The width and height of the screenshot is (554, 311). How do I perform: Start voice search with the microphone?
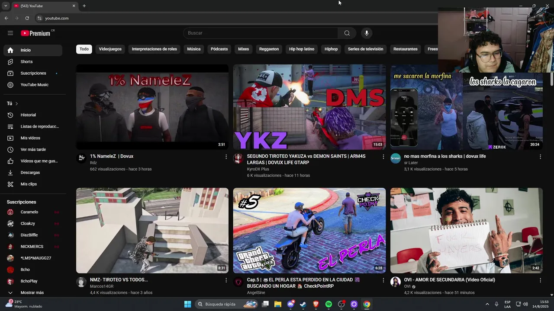click(x=367, y=33)
